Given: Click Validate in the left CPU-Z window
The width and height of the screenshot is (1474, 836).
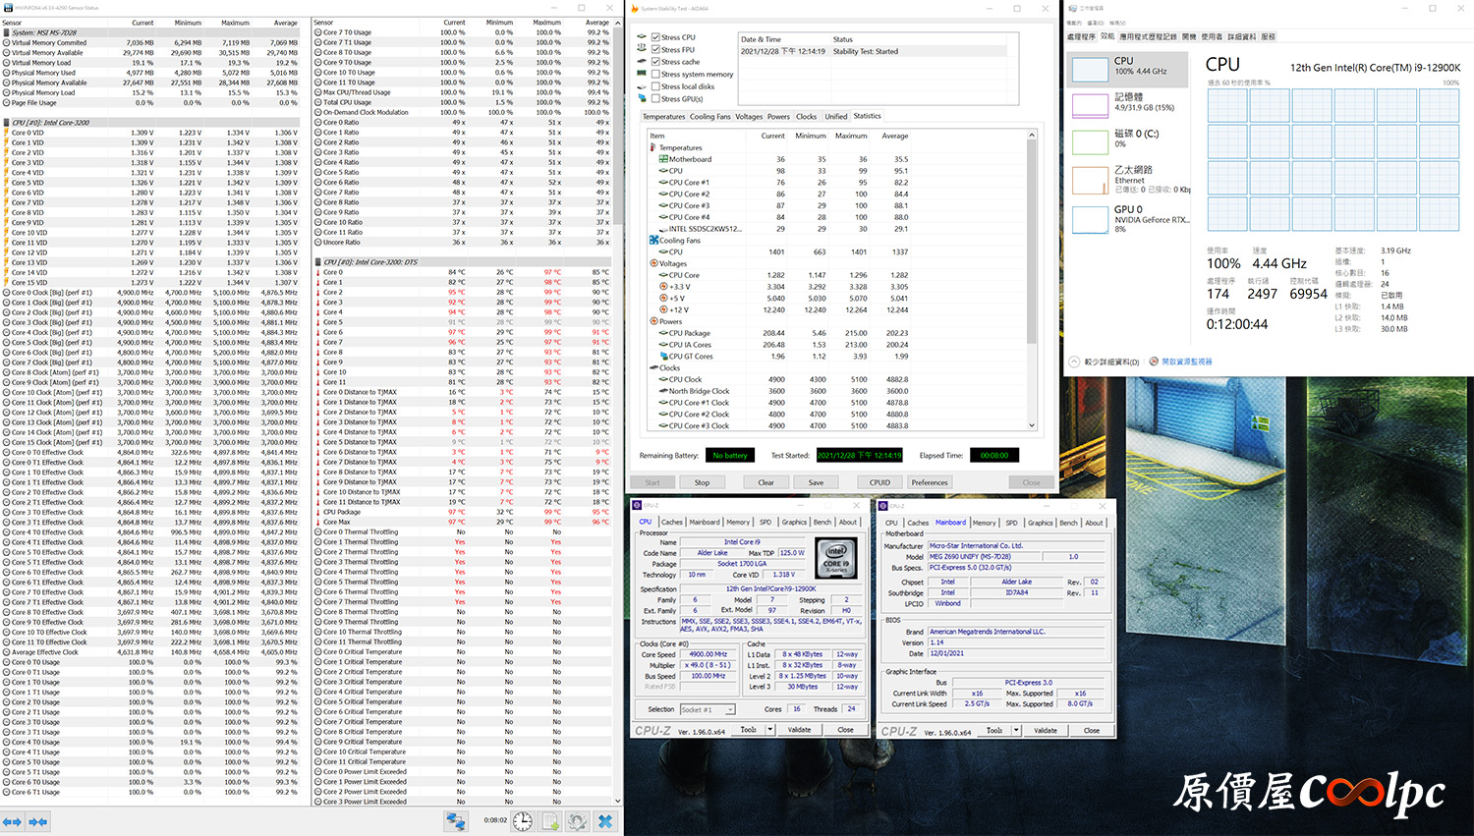Looking at the screenshot, I should pos(800,730).
